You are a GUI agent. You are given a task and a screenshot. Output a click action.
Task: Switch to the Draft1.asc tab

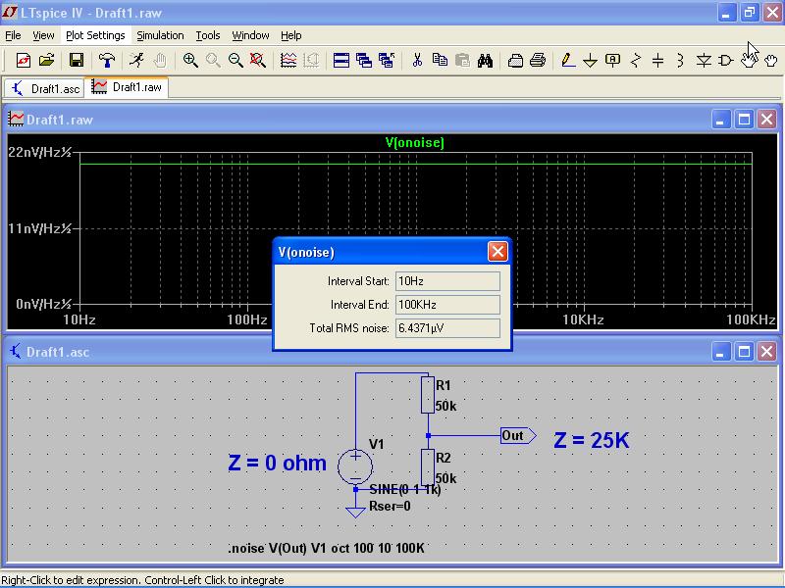coord(44,88)
